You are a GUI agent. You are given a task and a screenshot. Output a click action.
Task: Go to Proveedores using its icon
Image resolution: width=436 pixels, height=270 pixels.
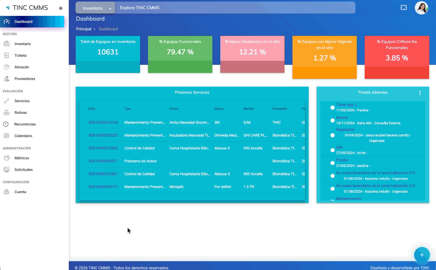tap(7, 79)
